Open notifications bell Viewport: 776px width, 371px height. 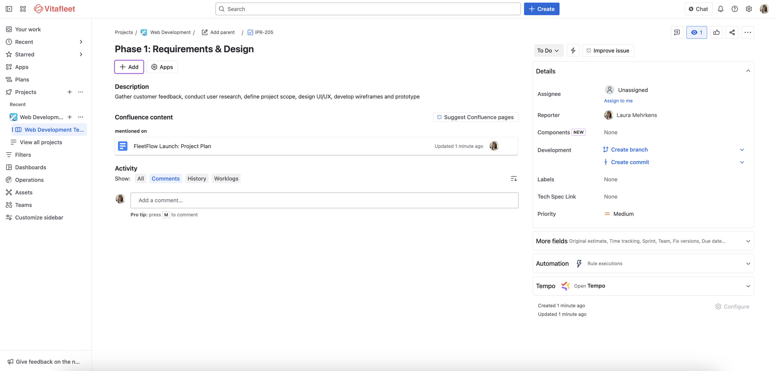click(720, 9)
